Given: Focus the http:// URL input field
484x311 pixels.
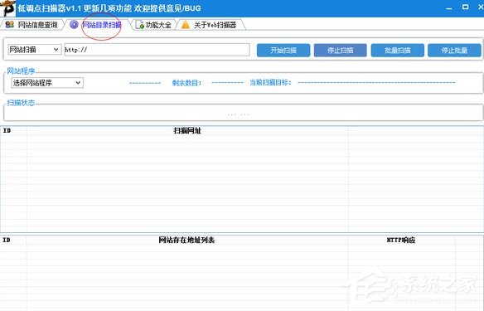Looking at the screenshot, I should [x=157, y=50].
